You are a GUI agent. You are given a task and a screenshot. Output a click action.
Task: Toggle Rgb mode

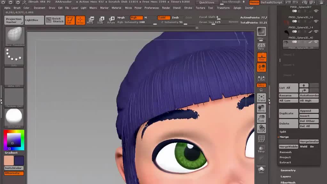[136, 18]
